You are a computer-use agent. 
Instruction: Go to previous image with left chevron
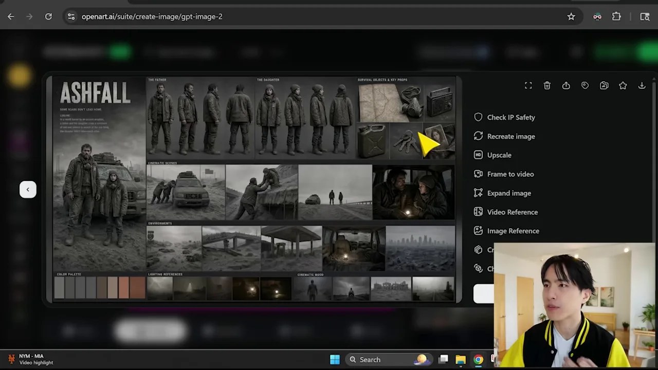28,190
